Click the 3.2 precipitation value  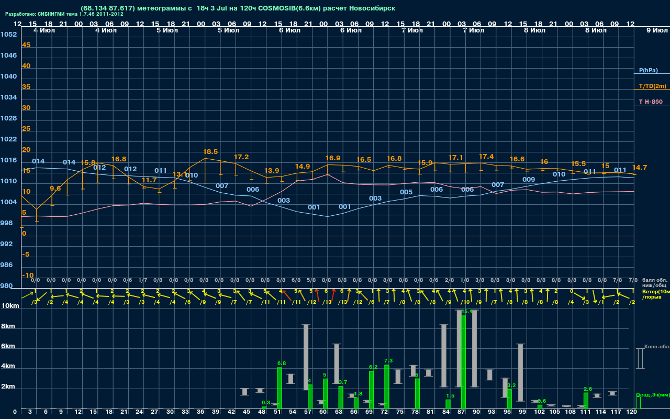pyautogui.click(x=512, y=385)
